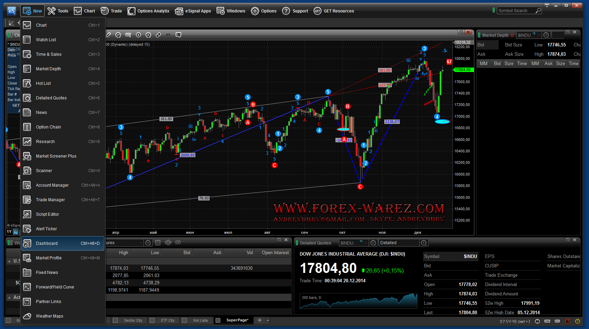Click the pencil drawing tool icon
This screenshot has height=329, width=589.
point(108,35)
